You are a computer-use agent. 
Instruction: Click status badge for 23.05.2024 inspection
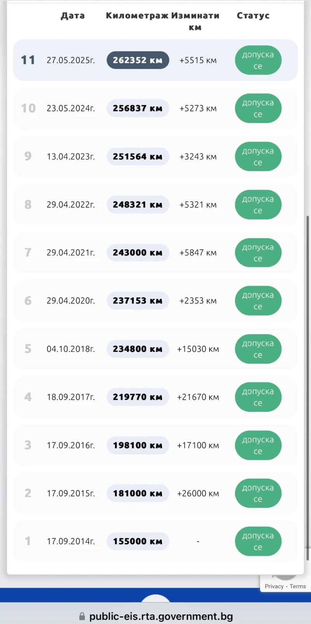point(258,108)
